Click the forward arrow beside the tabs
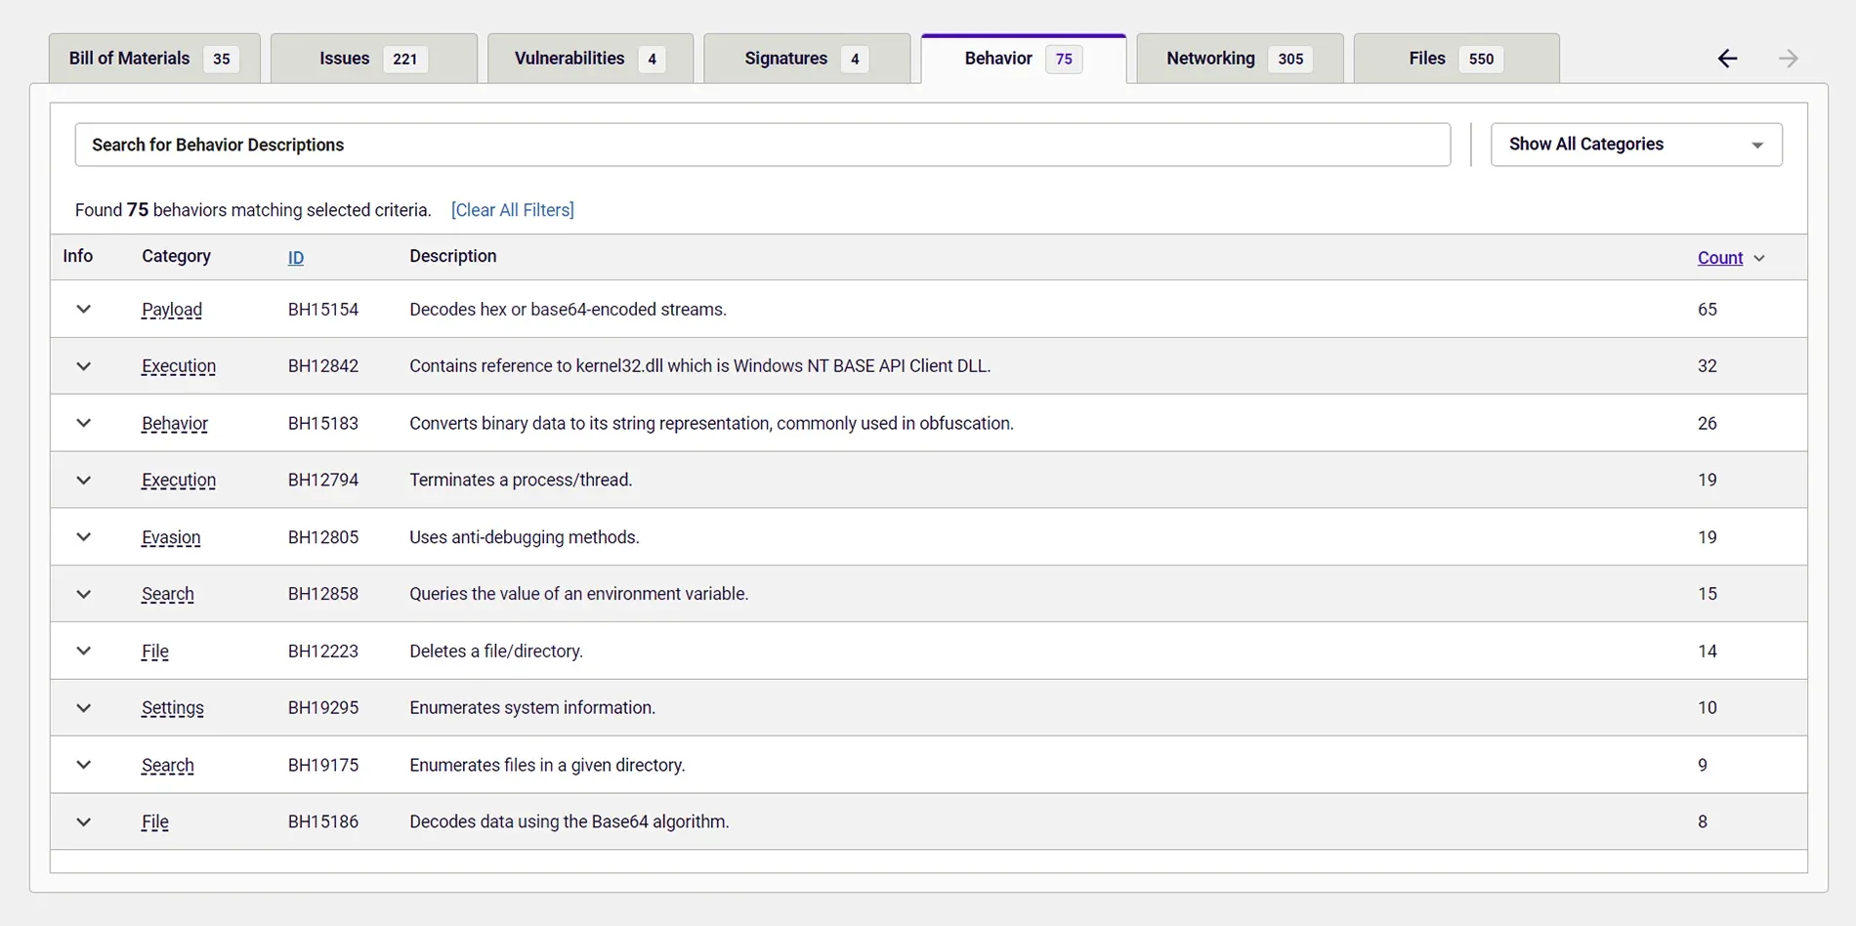Image resolution: width=1856 pixels, height=926 pixels. [x=1788, y=59]
